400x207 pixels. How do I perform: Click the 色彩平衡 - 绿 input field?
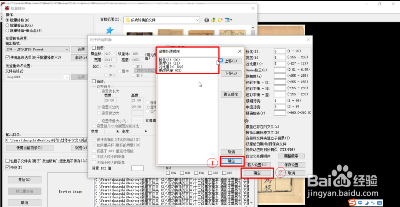tap(280, 88)
